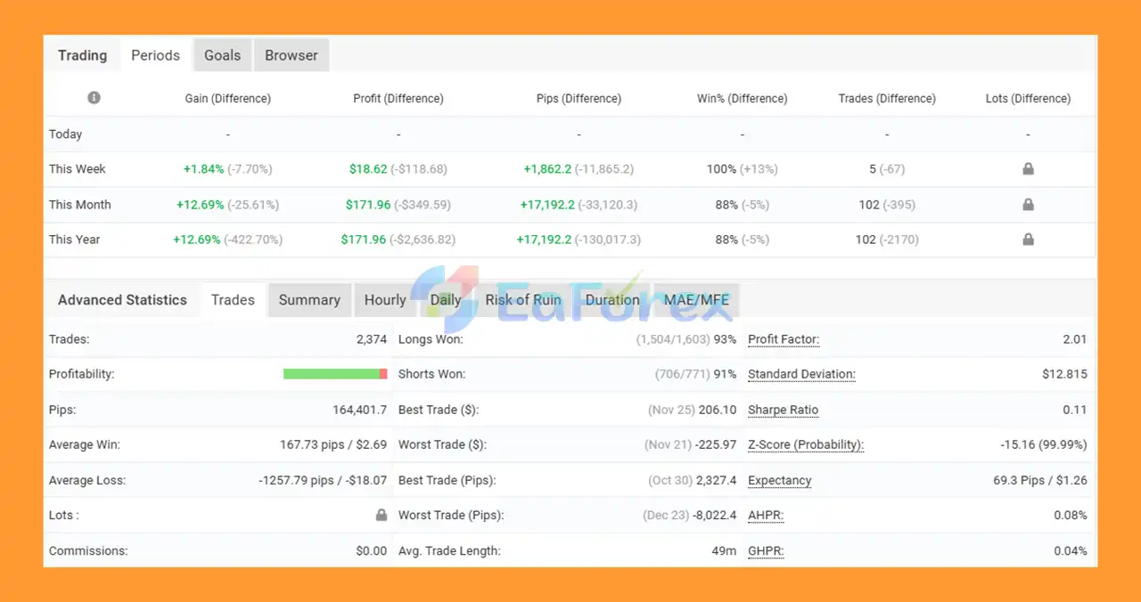Click the green Profitability bar
Screen dimensions: 1141x602
click(331, 374)
